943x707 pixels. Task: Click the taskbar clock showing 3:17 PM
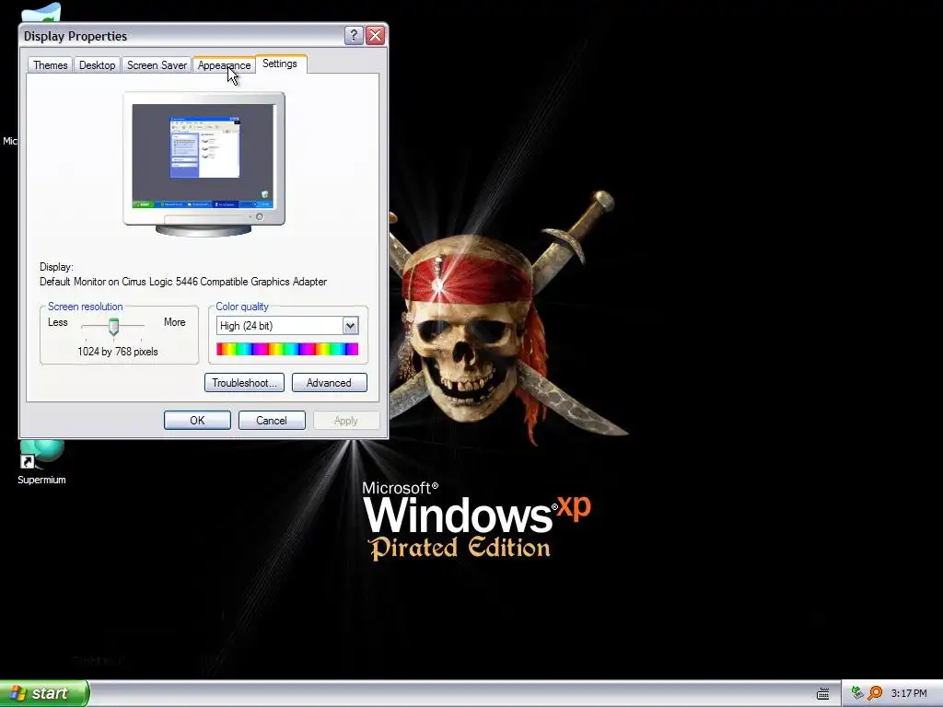(909, 694)
